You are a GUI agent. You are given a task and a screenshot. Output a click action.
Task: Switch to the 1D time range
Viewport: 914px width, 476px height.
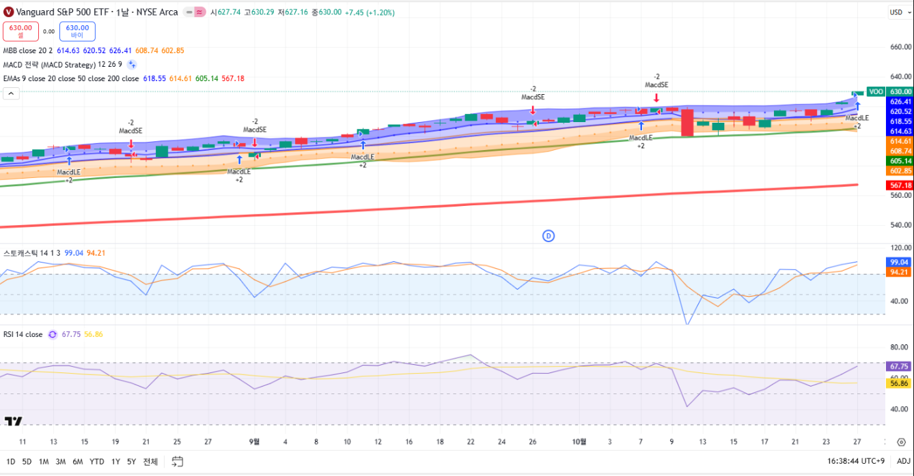click(x=11, y=462)
